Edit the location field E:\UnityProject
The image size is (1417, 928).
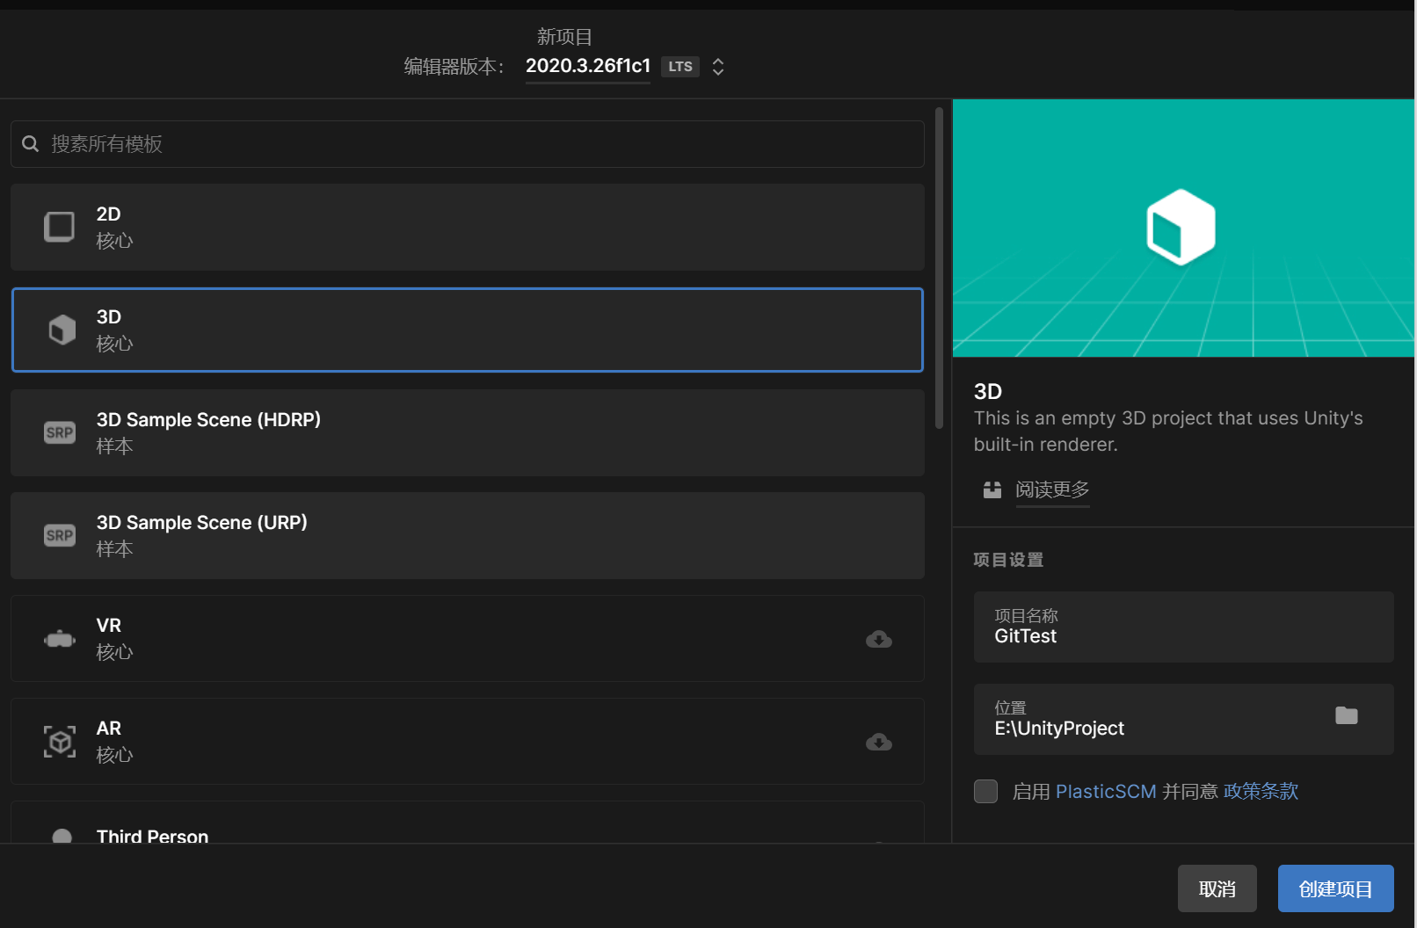[x=1184, y=719]
